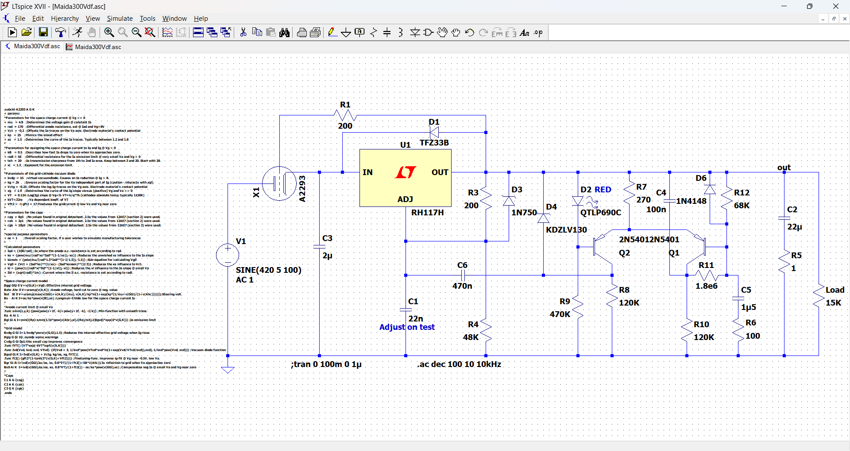
Task: Select the Component gate tool
Action: 429,32
